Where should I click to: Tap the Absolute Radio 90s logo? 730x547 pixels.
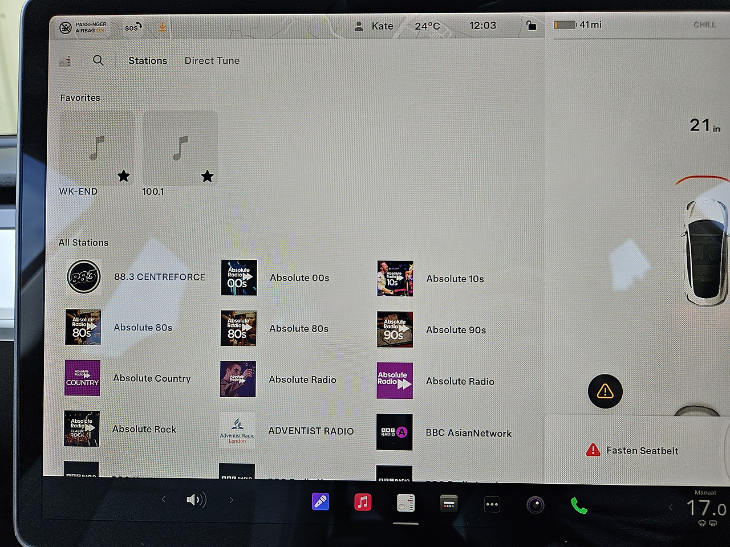coord(395,329)
